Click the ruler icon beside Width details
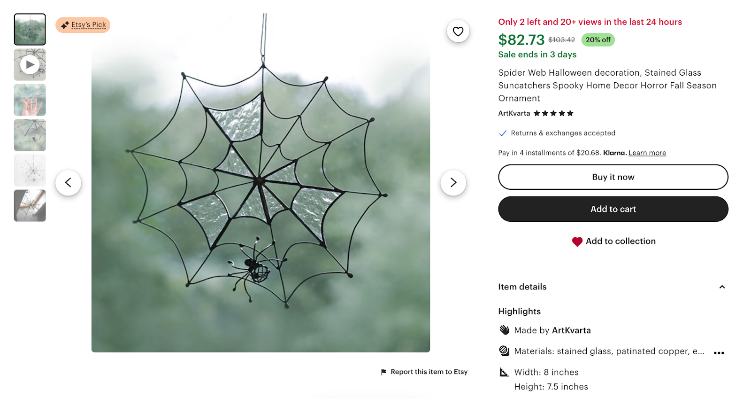Screen dimensions: 751x398 504,372
